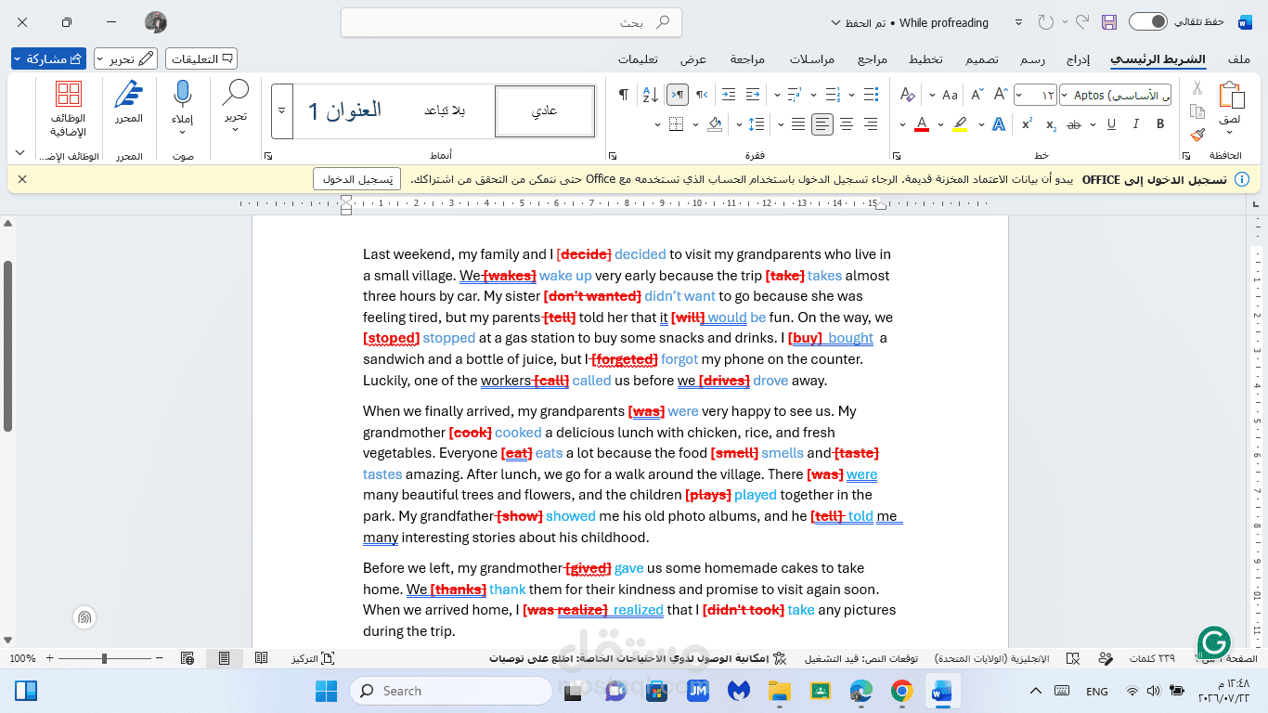Open the font size dropdown
The width and height of the screenshot is (1268, 713).
1020,95
